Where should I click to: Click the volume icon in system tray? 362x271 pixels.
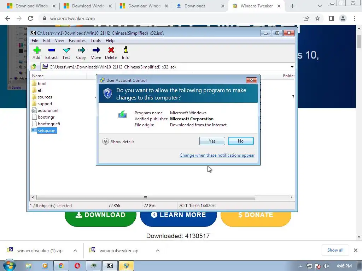[x=326, y=266]
